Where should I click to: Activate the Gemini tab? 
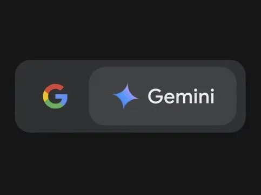pos(163,96)
